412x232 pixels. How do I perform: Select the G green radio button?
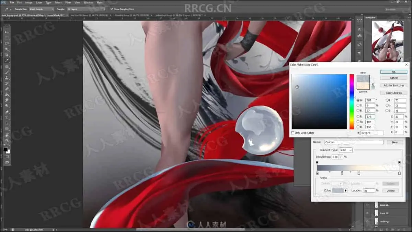[358, 122]
